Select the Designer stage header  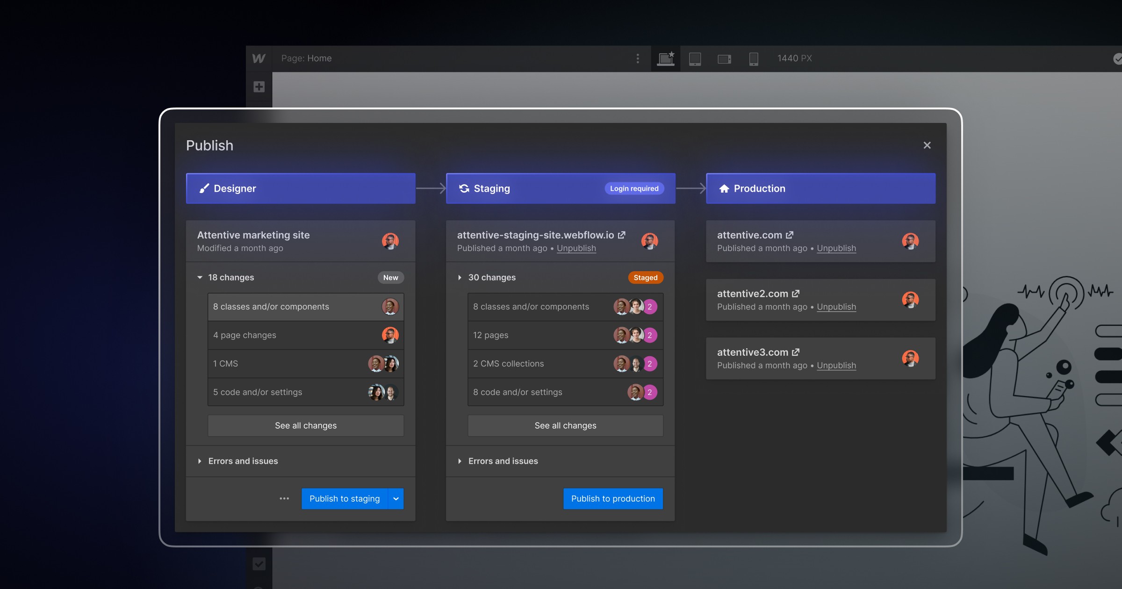301,188
